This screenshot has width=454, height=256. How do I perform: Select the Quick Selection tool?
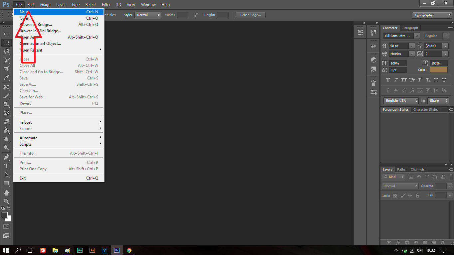6,60
